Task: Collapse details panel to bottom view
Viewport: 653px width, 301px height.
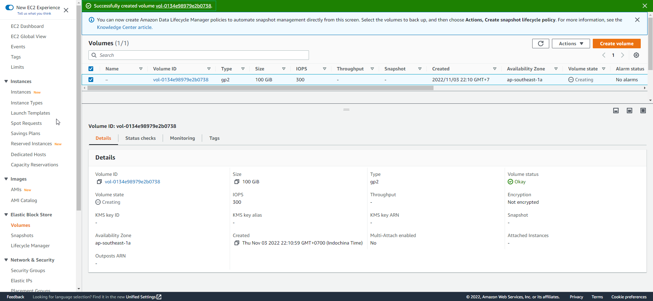Action: (616, 111)
